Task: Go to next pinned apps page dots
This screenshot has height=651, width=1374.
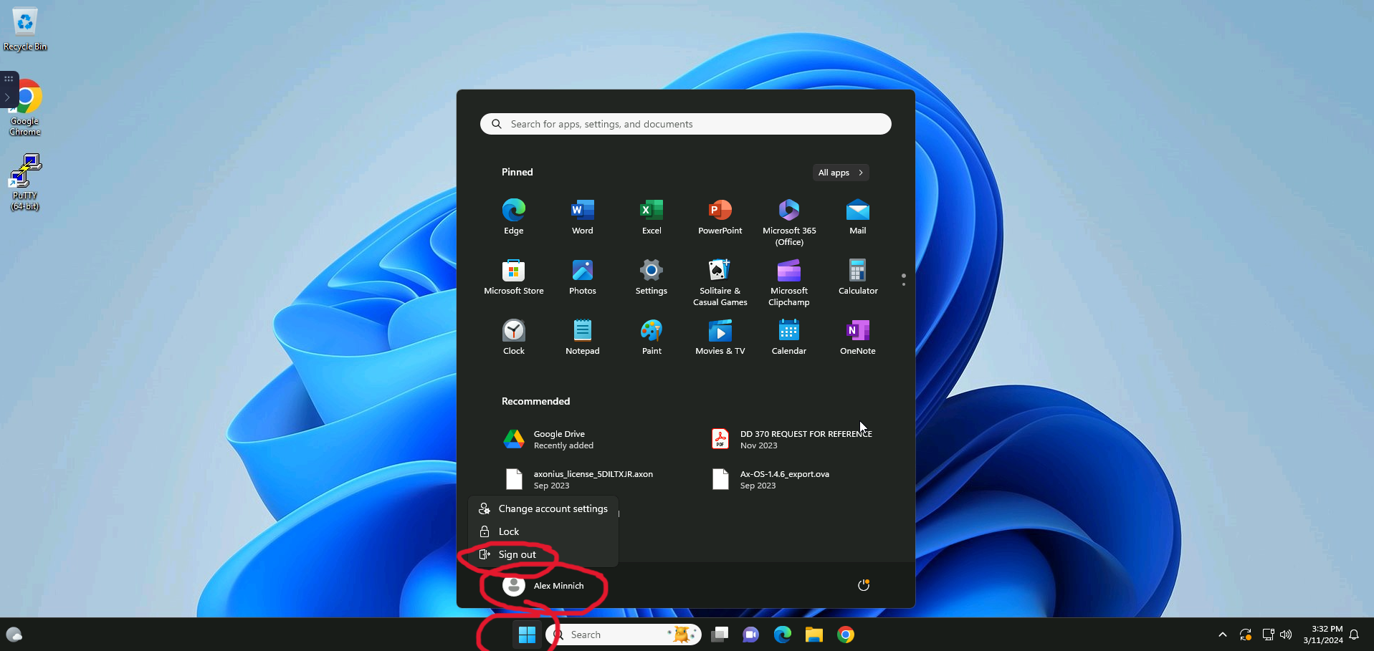Action: pos(904,280)
